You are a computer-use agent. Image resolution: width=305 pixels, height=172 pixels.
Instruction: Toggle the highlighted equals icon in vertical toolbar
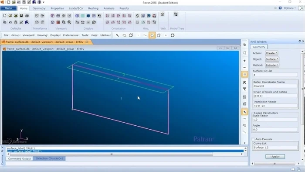244,74
